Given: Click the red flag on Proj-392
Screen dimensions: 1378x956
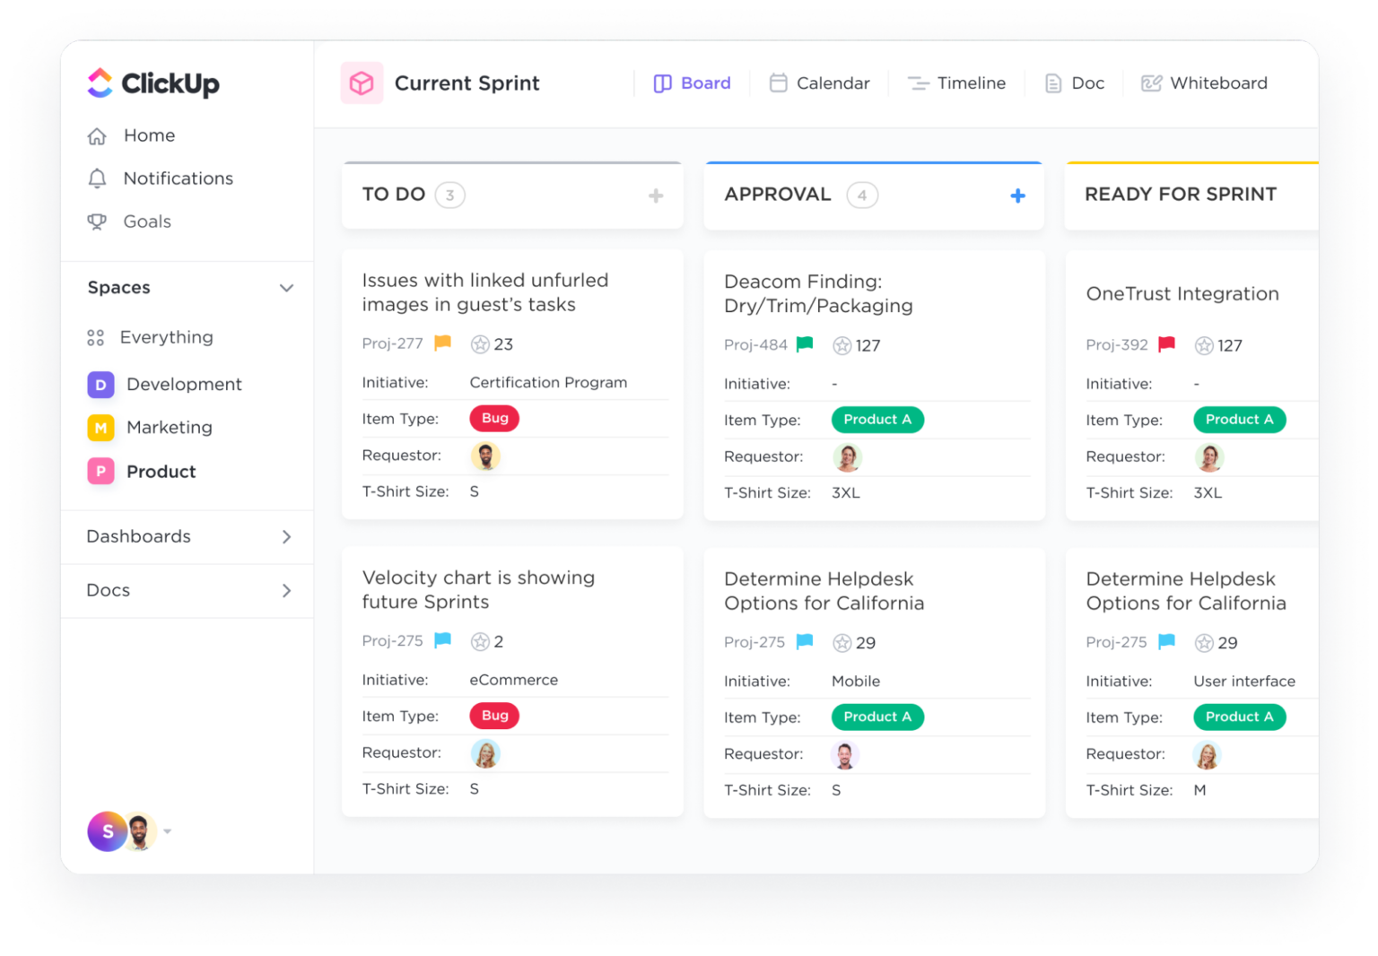Looking at the screenshot, I should (x=1166, y=344).
